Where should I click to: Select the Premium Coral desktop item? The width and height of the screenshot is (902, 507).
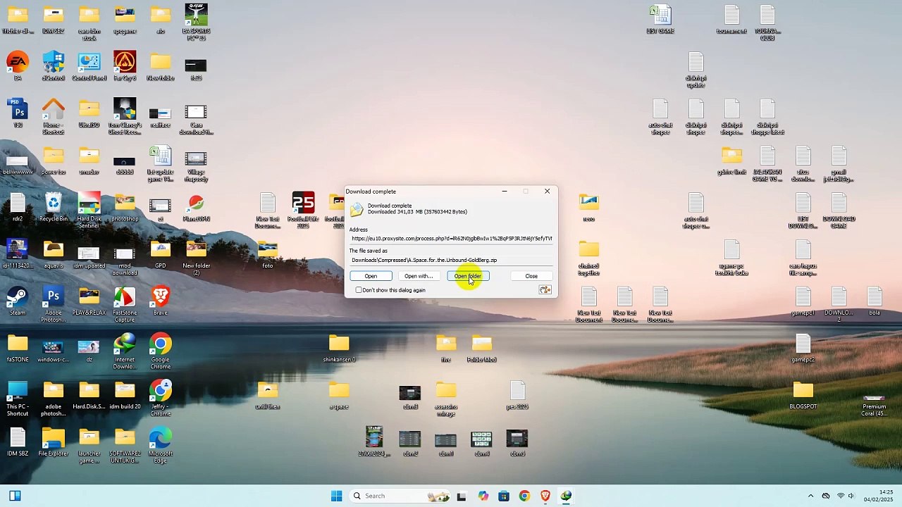(874, 405)
